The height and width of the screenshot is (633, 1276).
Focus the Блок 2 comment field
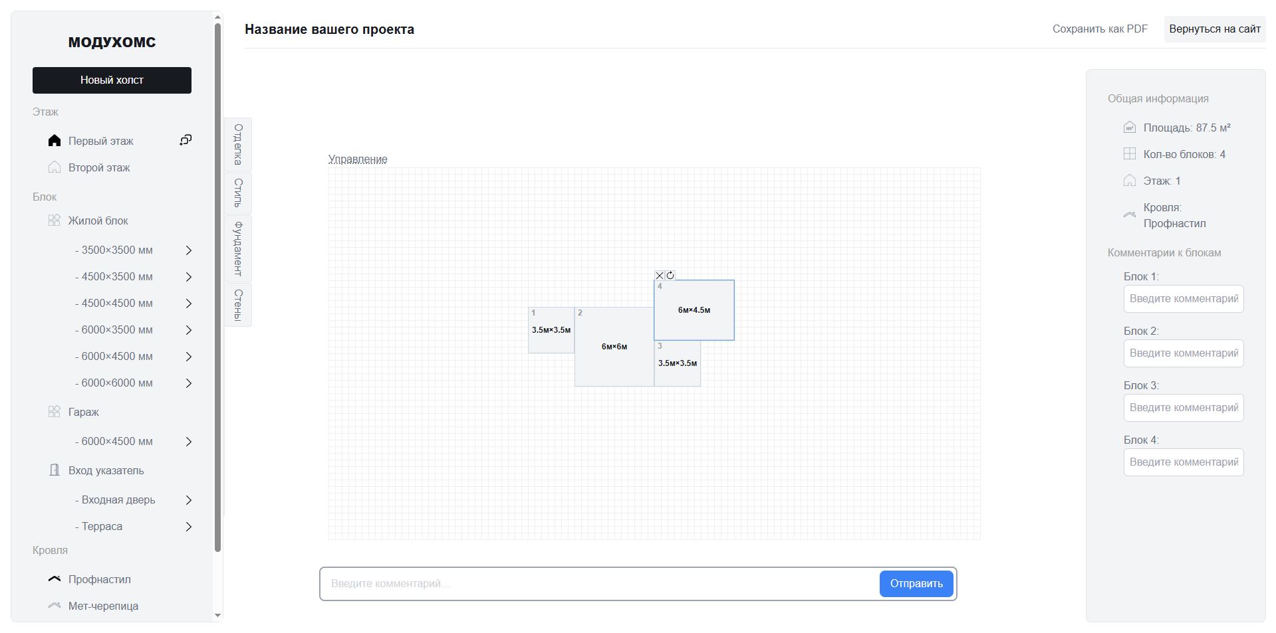coord(1183,353)
